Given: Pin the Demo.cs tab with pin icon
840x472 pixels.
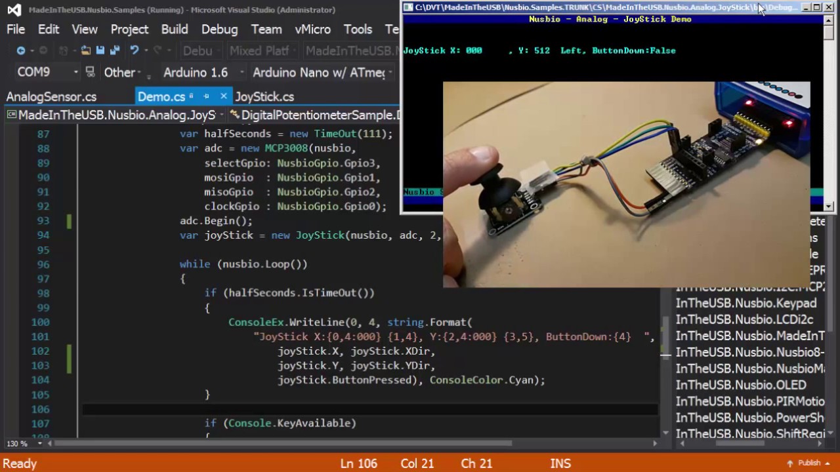Looking at the screenshot, I should tap(206, 96).
